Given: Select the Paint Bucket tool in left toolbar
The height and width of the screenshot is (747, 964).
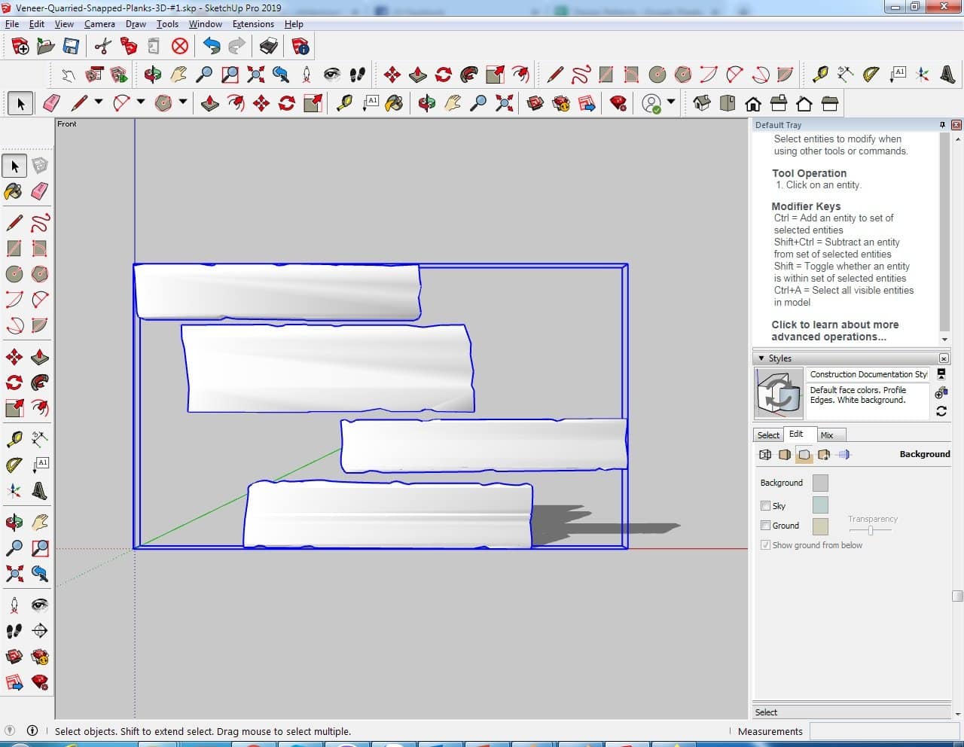Looking at the screenshot, I should click(x=14, y=191).
